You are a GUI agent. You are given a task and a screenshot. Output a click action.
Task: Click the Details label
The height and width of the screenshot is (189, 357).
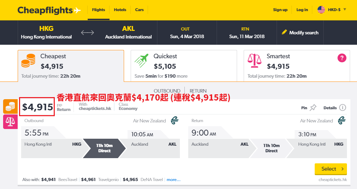pyautogui.click(x=330, y=108)
